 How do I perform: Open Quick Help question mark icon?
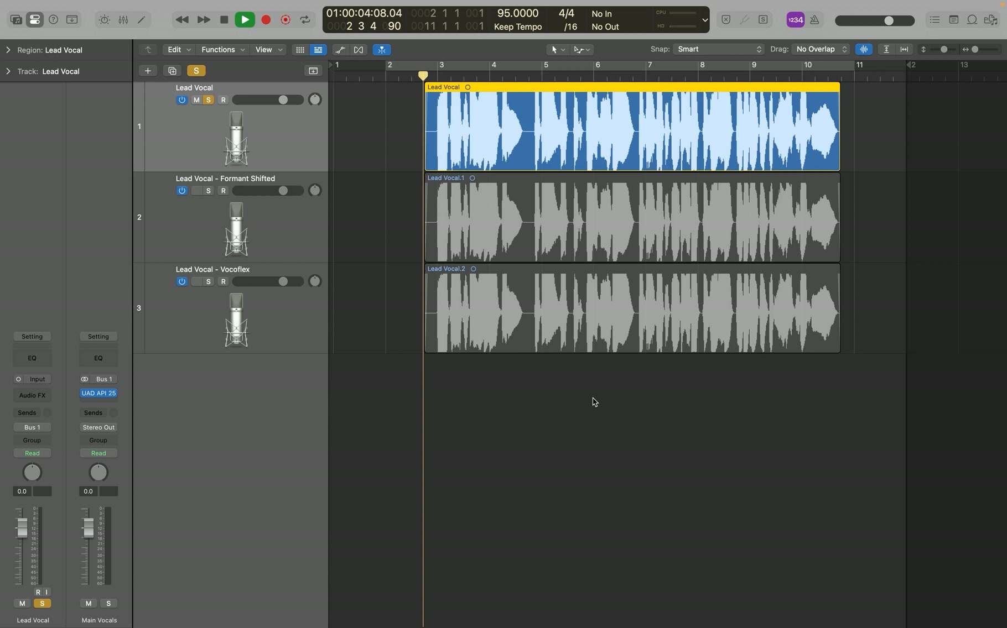pos(54,20)
